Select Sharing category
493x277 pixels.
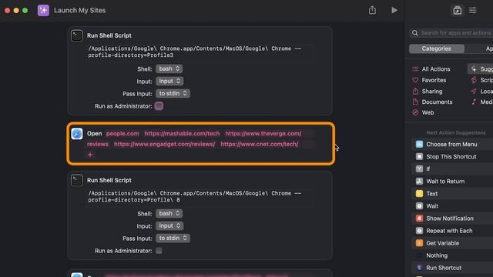(x=431, y=92)
